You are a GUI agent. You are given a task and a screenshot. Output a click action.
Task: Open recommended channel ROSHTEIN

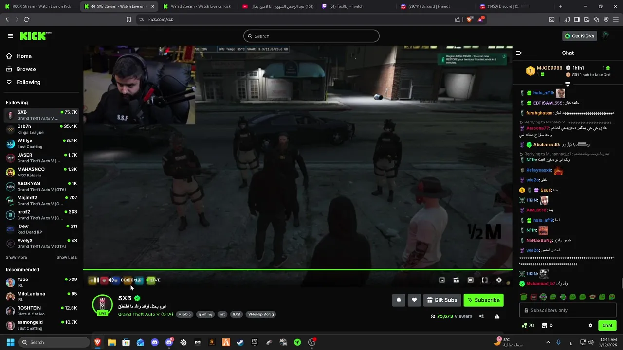(41, 311)
